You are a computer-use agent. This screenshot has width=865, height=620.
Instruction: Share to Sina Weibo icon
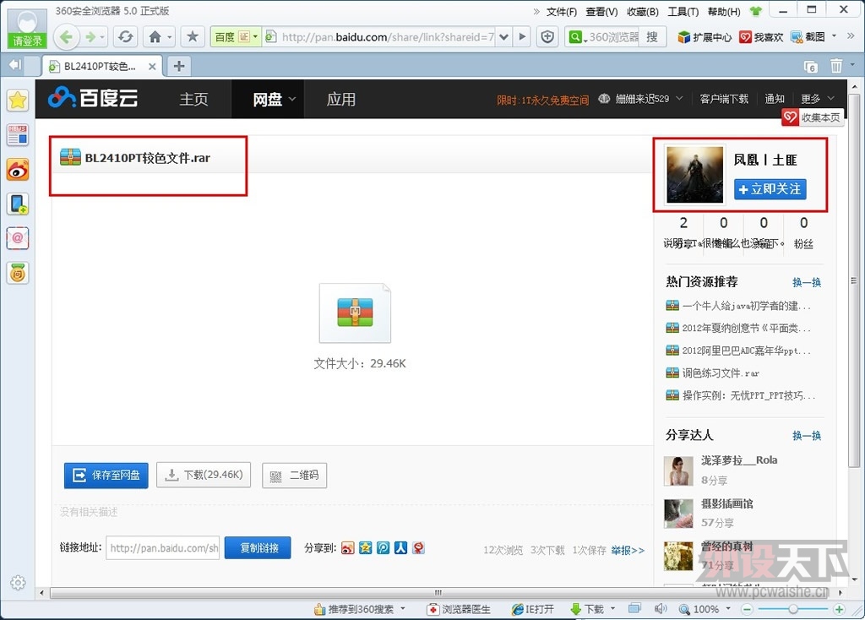[x=347, y=547]
